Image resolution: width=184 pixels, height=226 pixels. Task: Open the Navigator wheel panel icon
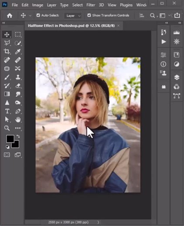pos(177,42)
